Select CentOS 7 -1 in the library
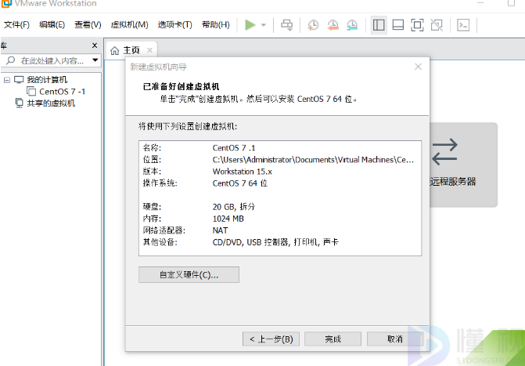This screenshot has width=525, height=366. click(62, 92)
